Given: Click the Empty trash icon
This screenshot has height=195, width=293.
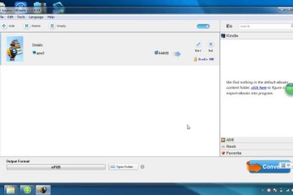Looking at the screenshot, I should (52, 26).
